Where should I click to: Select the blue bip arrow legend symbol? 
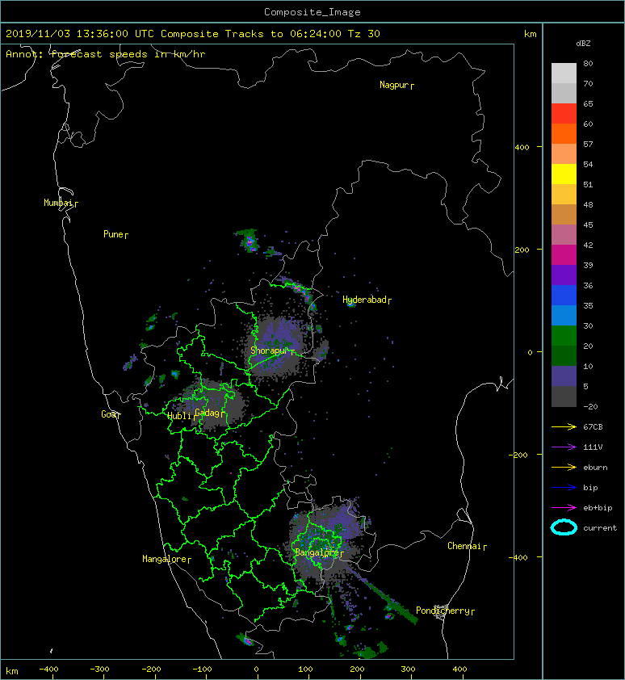(x=564, y=488)
